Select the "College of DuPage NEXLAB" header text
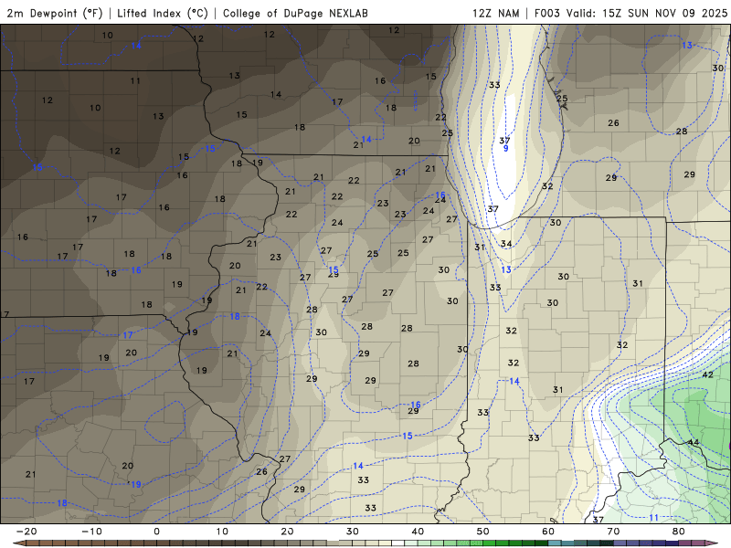731x548 pixels. coord(295,14)
